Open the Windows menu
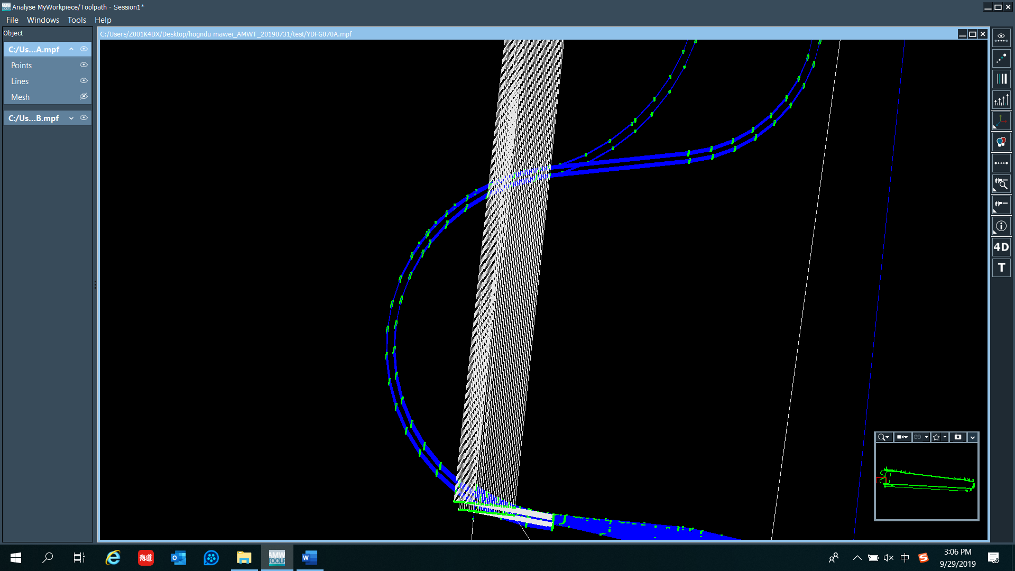The width and height of the screenshot is (1015, 571). click(43, 20)
